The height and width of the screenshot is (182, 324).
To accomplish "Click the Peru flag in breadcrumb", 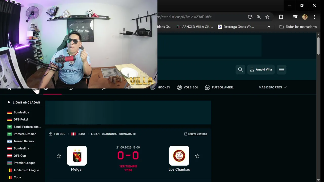I will pyautogui.click(x=73, y=134).
